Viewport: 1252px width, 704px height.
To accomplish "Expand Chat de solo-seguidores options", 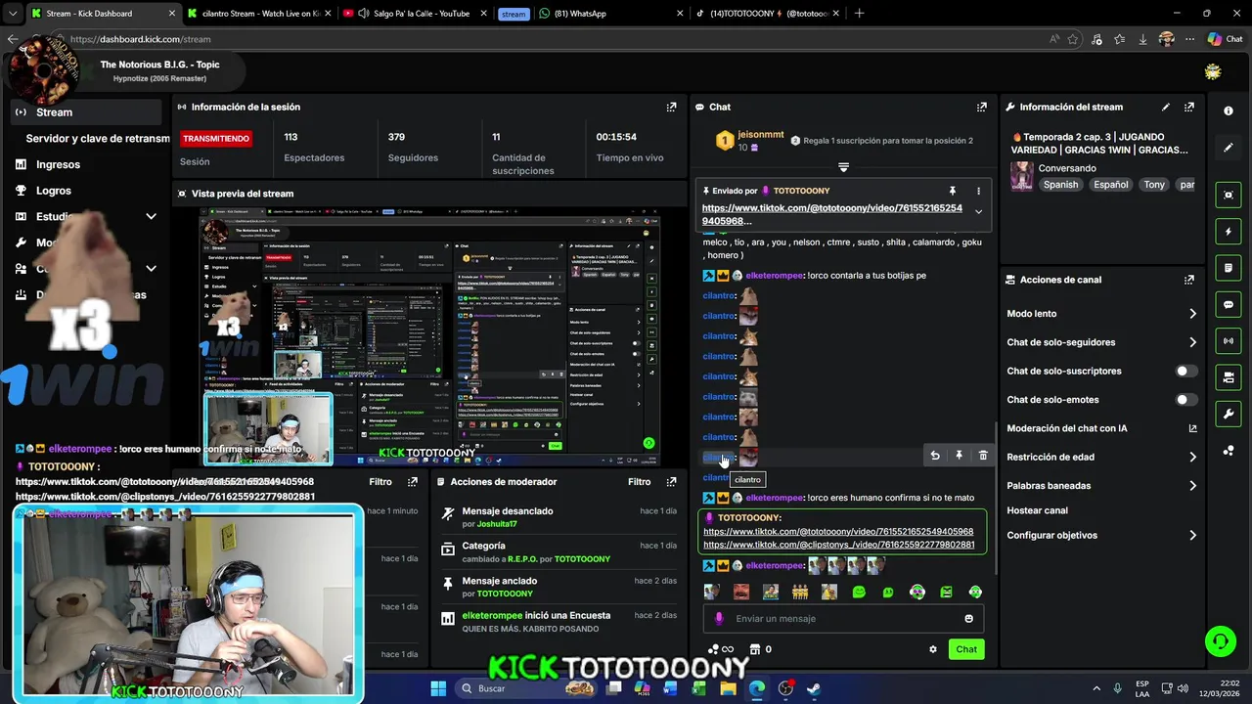I will tap(1192, 342).
